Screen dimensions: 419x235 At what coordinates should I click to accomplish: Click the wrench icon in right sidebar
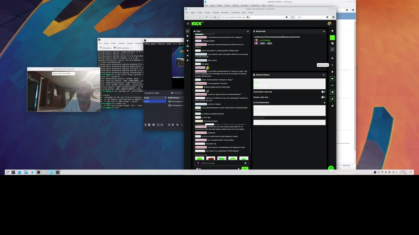click(x=332, y=99)
